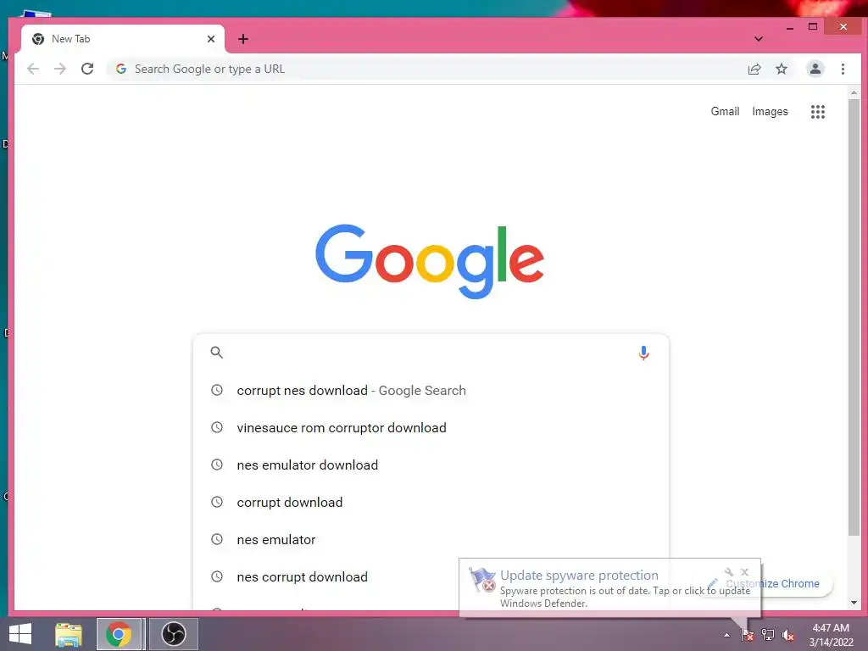This screenshot has width=868, height=651.
Task: Click the page vertical scrollbar thumb
Action: click(x=854, y=317)
